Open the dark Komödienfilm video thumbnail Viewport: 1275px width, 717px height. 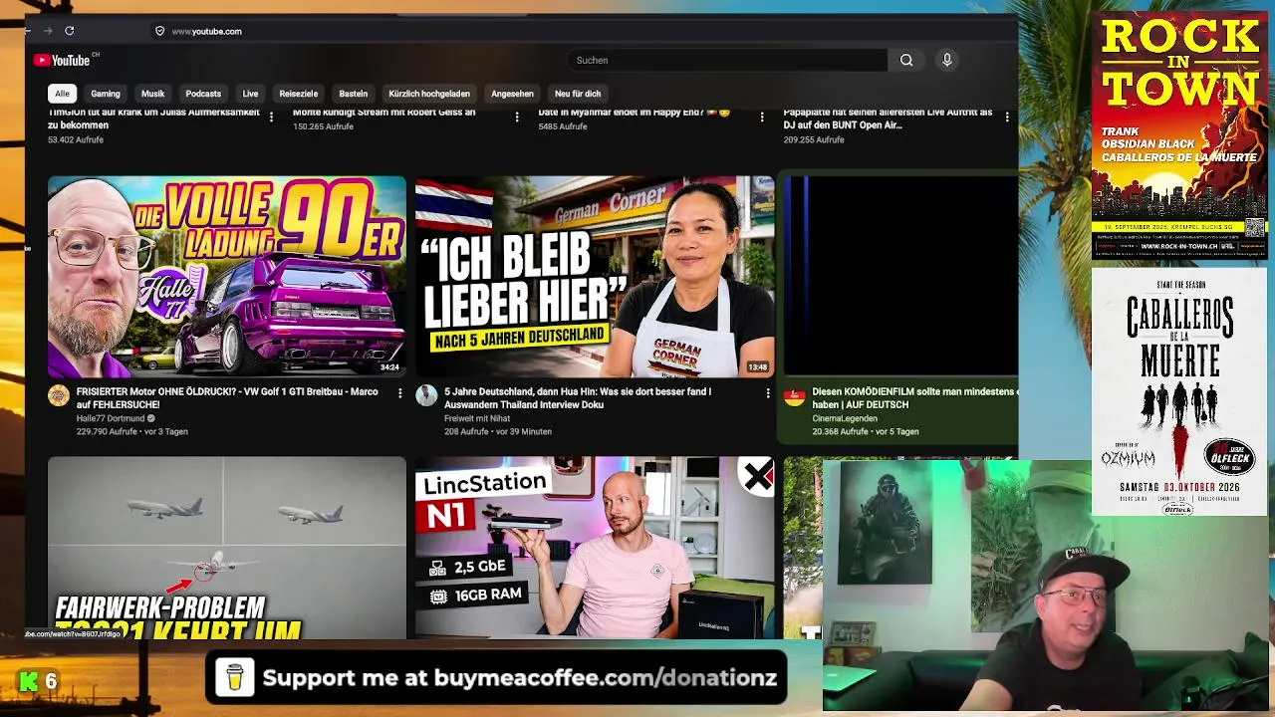tap(900, 276)
